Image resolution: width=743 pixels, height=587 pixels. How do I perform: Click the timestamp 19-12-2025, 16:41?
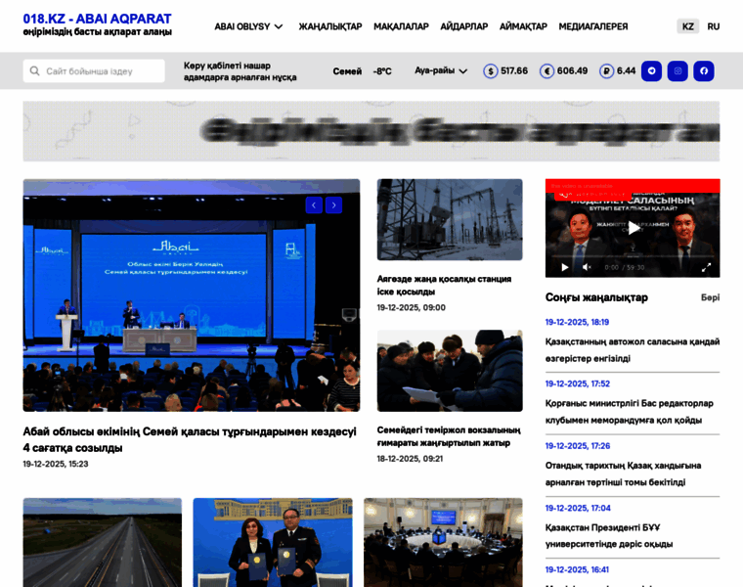(577, 569)
